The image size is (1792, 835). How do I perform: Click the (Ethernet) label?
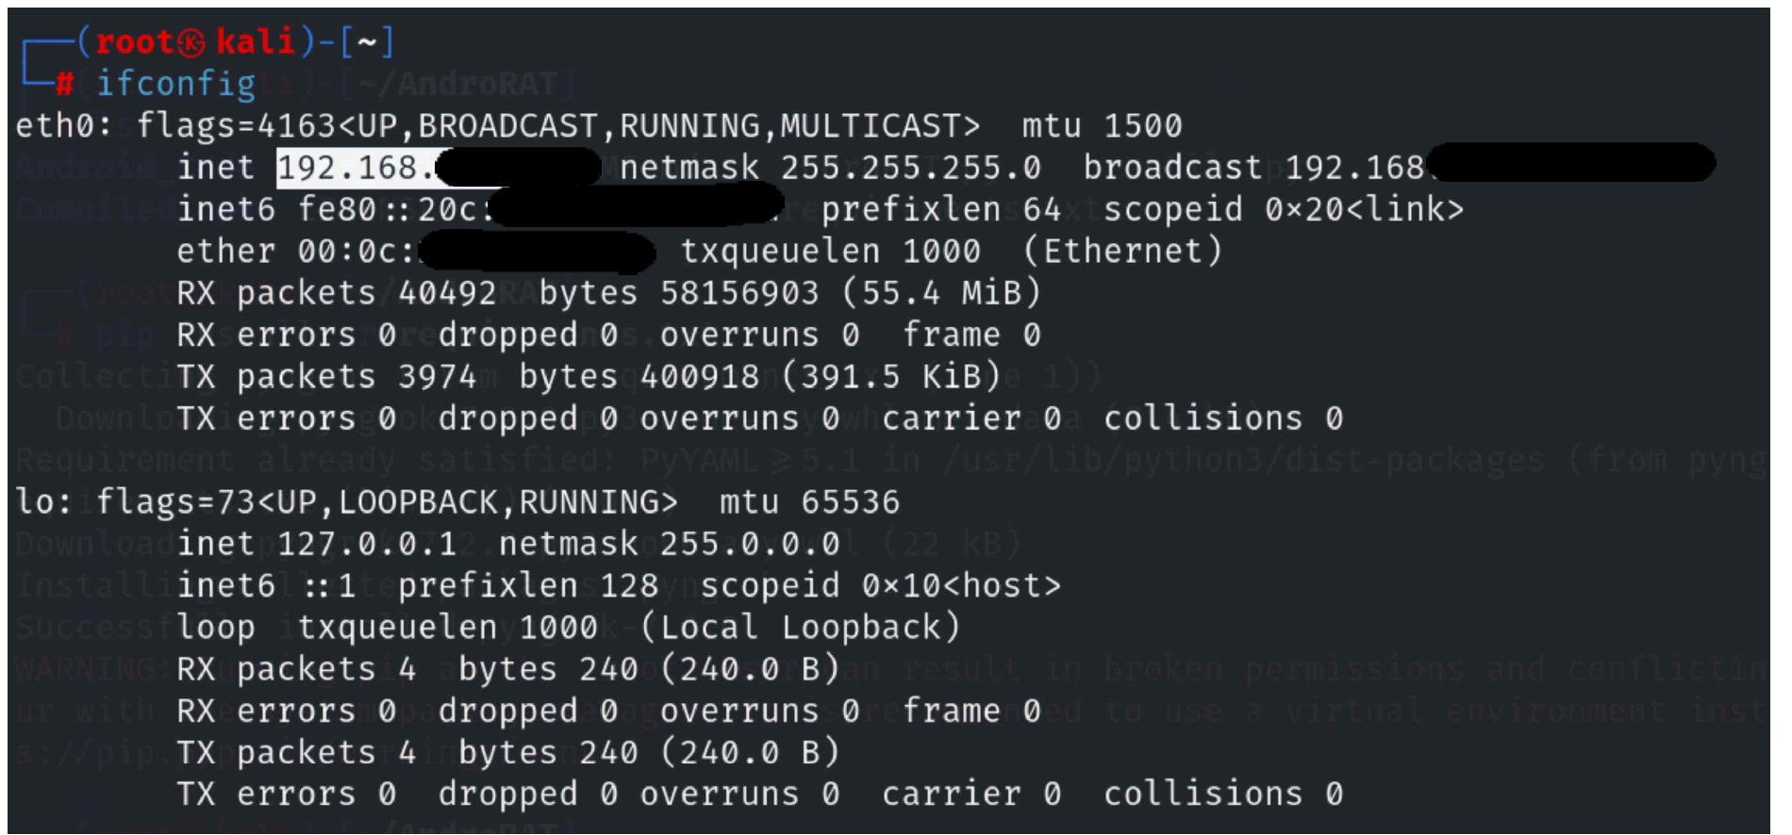[x=1122, y=252]
